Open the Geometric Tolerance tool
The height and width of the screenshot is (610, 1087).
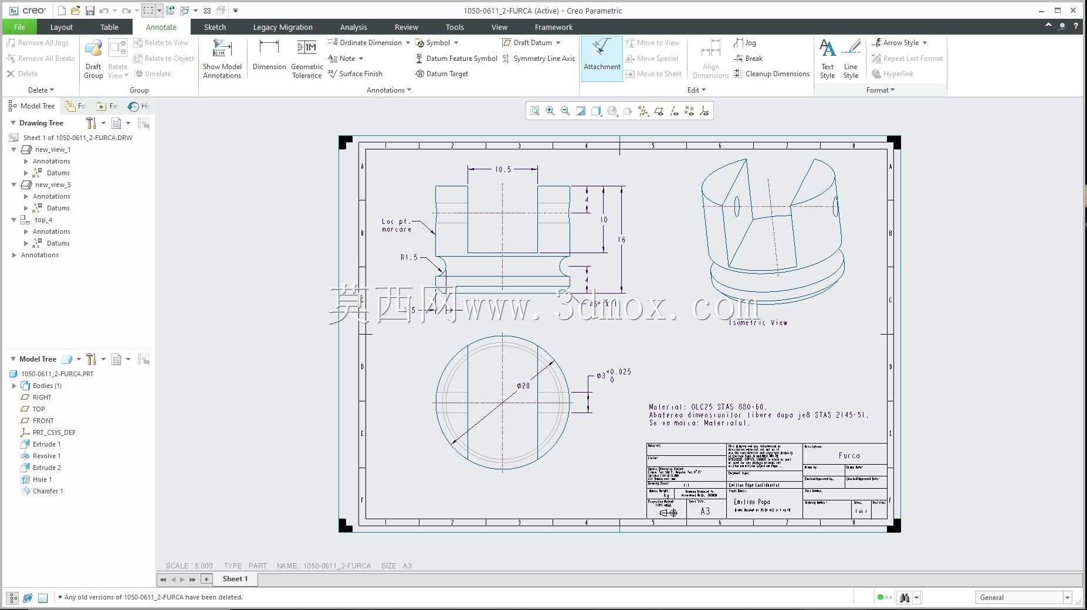[x=307, y=59]
